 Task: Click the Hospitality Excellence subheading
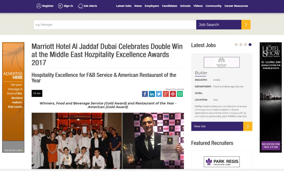(104, 78)
